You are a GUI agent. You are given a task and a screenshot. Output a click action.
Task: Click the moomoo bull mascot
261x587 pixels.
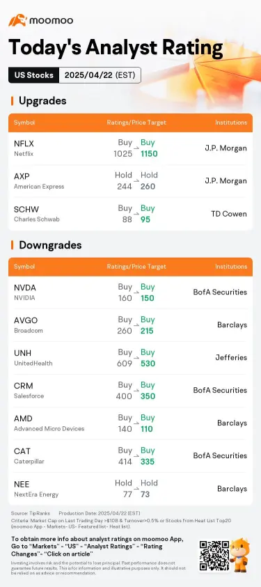click(x=239, y=554)
